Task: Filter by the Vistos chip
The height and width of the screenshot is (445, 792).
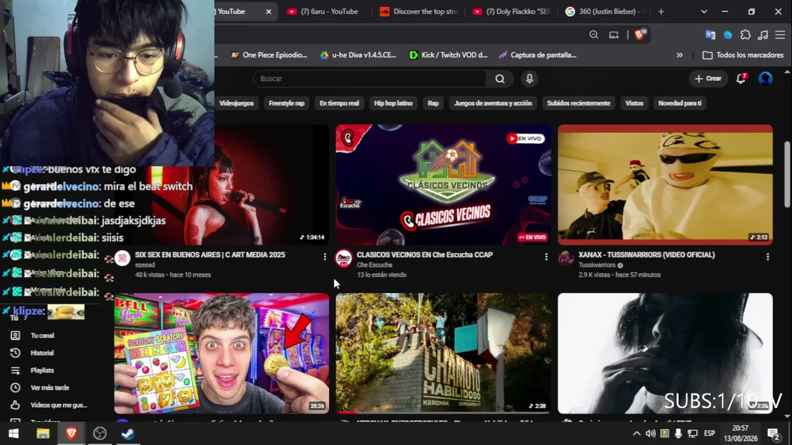Action: [634, 103]
